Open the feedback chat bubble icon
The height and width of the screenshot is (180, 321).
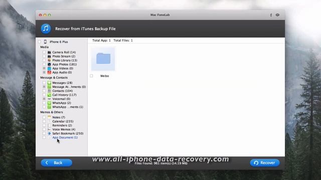277,15
